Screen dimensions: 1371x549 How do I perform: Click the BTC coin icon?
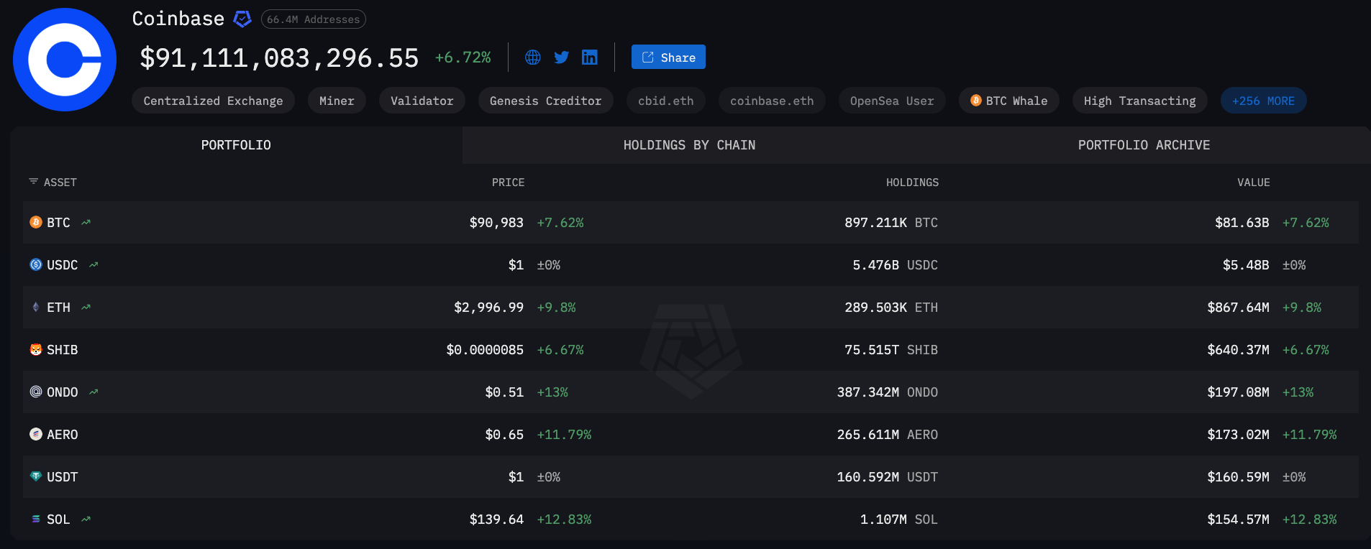click(x=36, y=222)
